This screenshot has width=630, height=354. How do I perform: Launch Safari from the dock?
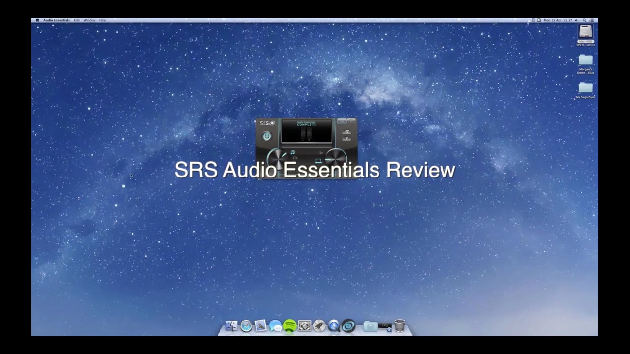246,325
